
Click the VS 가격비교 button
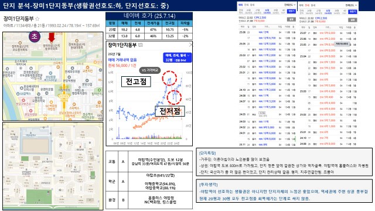point(150,70)
